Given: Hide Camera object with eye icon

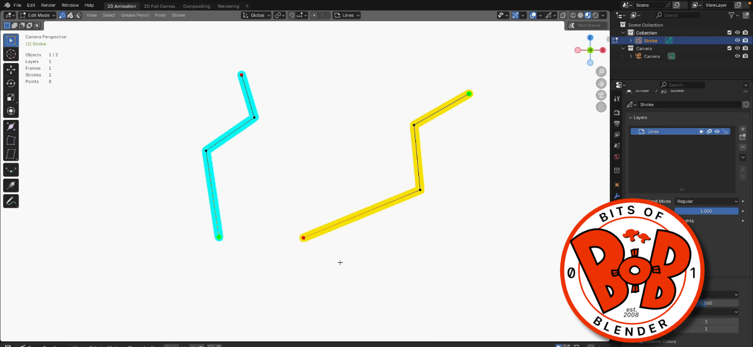Looking at the screenshot, I should (x=737, y=56).
